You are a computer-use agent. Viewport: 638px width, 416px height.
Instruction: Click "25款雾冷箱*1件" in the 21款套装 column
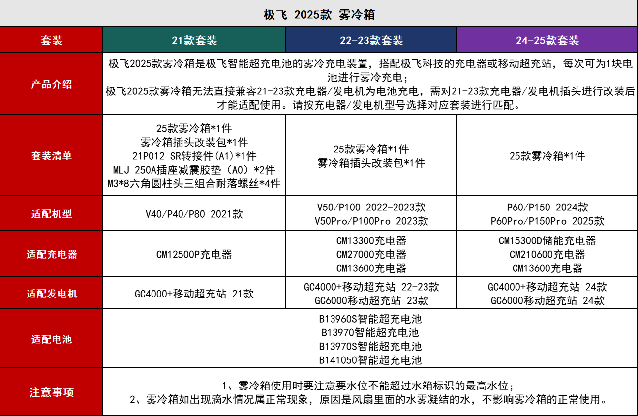tap(194, 129)
